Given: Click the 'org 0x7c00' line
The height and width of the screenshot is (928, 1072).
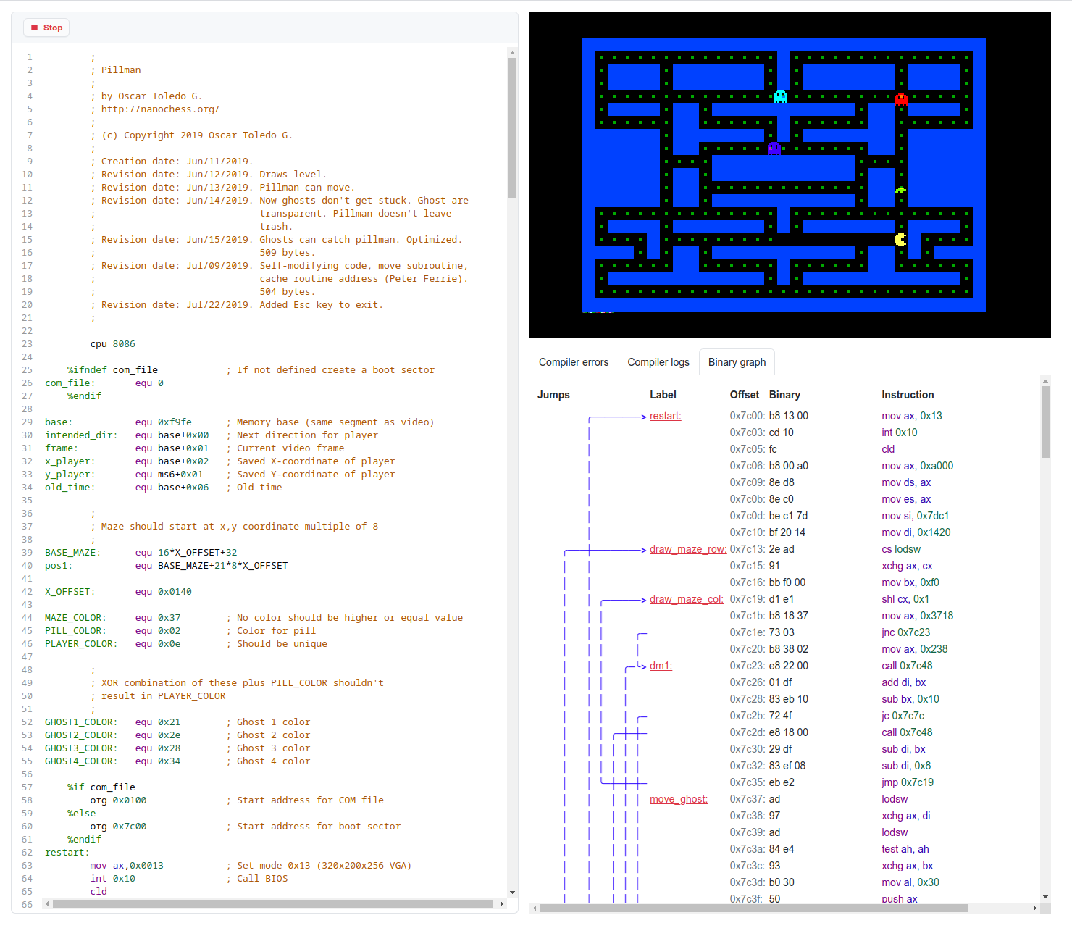Looking at the screenshot, I should tap(245, 827).
